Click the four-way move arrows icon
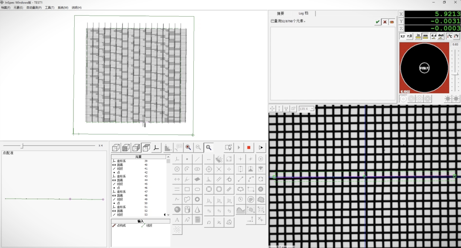The image size is (461, 248). pyautogui.click(x=272, y=109)
